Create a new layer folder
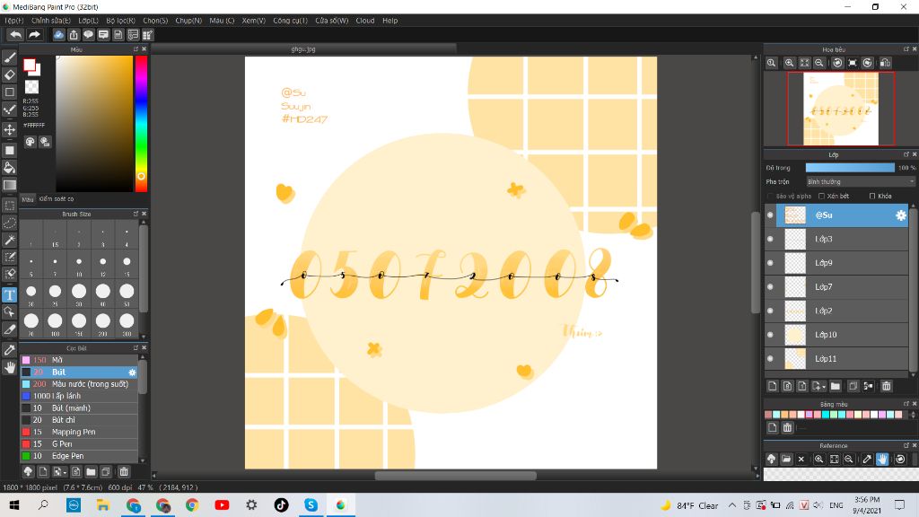Viewport: 919px width, 517px height. click(x=836, y=386)
